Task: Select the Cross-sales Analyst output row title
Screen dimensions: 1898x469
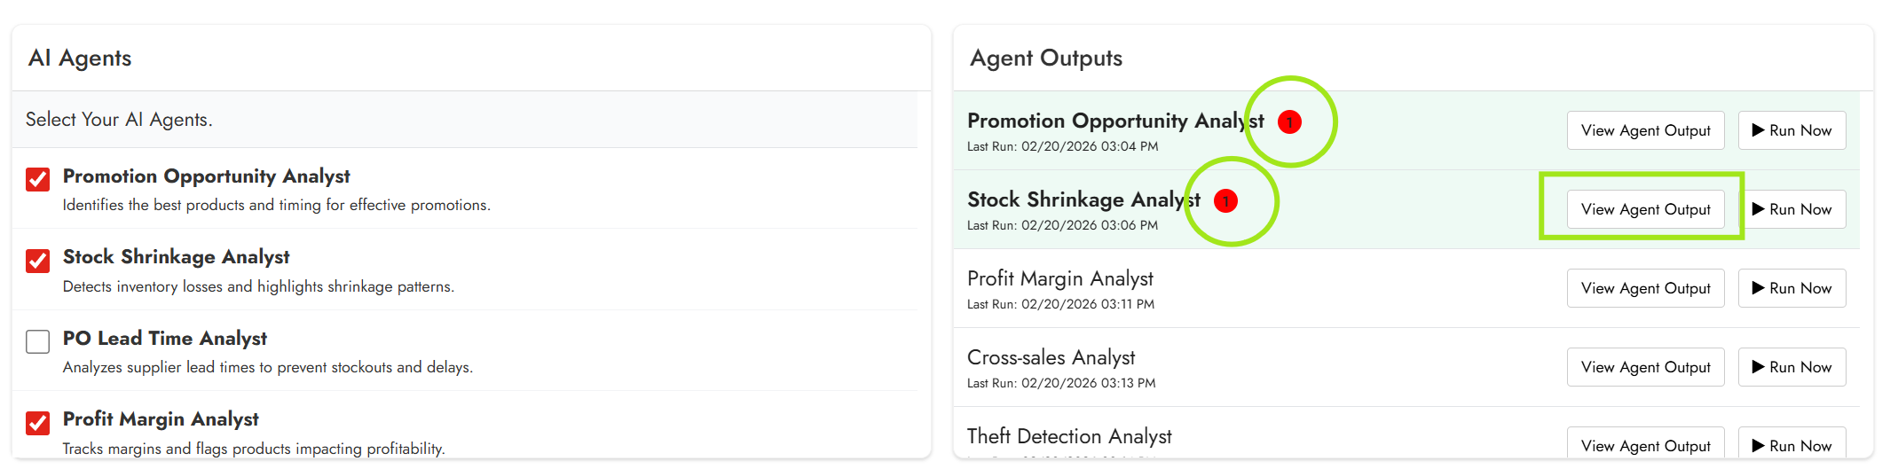Action: tap(1051, 358)
